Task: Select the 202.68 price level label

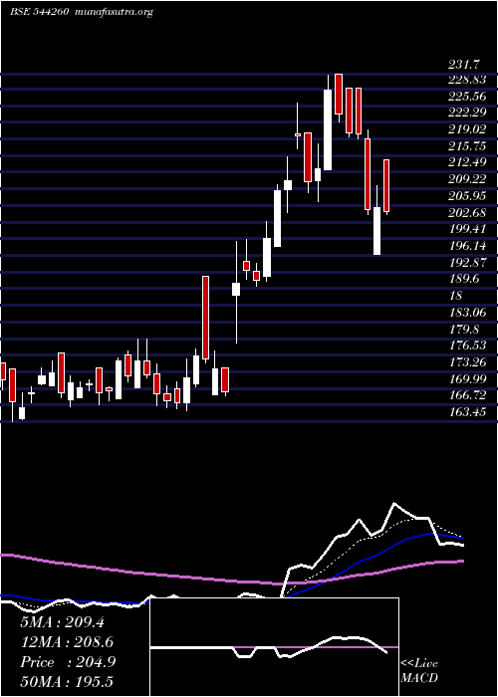Action: (467, 212)
